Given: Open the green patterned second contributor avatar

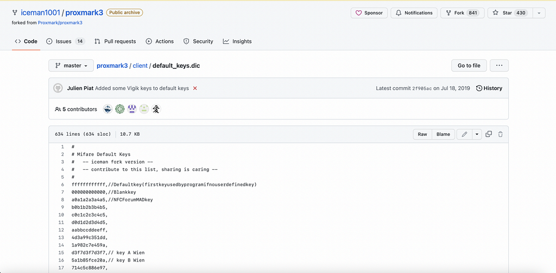Looking at the screenshot, I should tap(120, 109).
